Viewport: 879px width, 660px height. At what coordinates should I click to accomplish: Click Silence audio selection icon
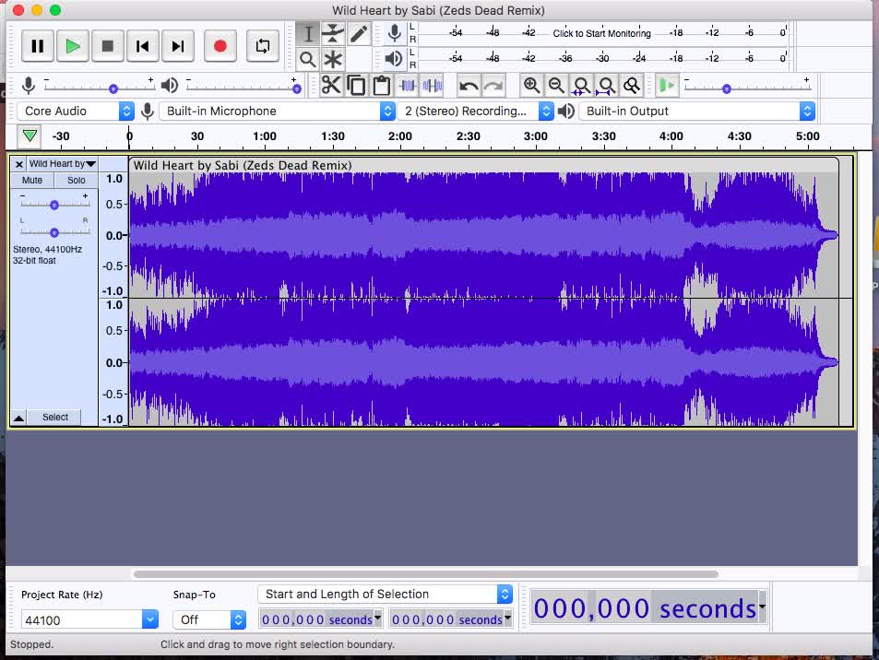point(433,86)
